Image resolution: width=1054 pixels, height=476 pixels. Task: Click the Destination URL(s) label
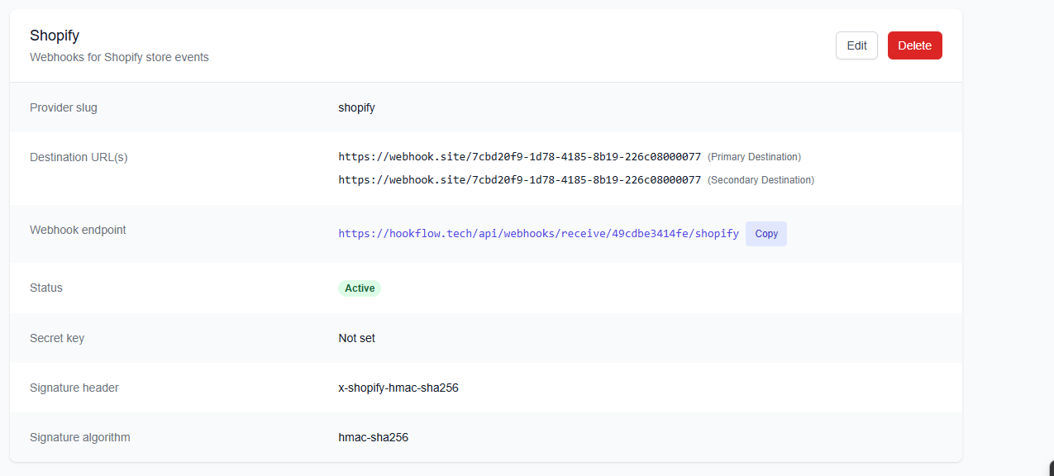[x=79, y=157]
